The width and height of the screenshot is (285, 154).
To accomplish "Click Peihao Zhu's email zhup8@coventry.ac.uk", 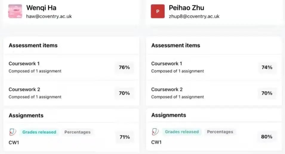I will [x=194, y=16].
